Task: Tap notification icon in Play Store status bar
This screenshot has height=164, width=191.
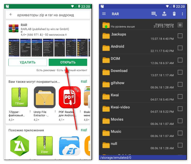Action: (7, 6)
